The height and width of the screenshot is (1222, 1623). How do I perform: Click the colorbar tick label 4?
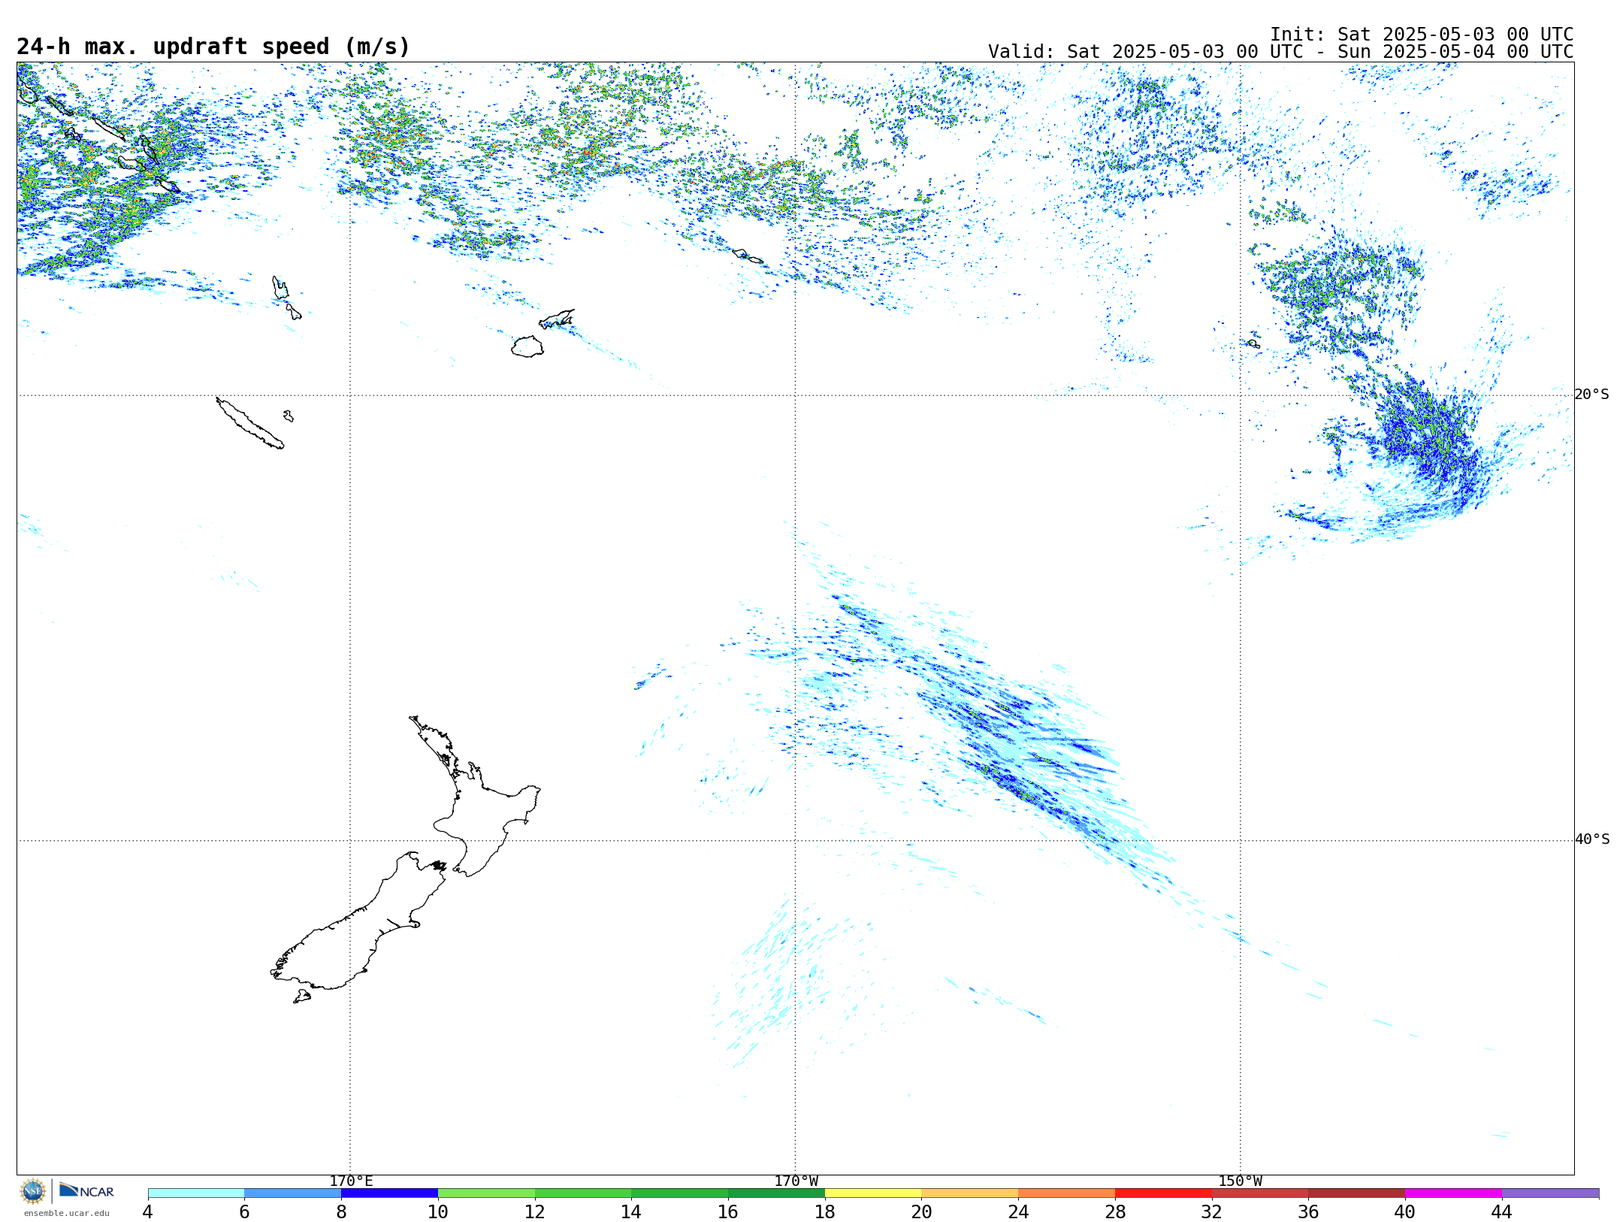(x=148, y=1211)
